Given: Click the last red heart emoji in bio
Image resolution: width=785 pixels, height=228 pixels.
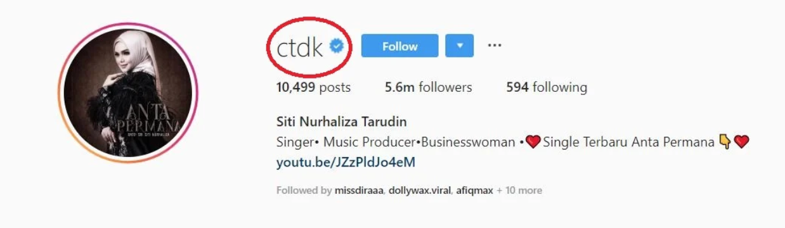Looking at the screenshot, I should coord(742,142).
